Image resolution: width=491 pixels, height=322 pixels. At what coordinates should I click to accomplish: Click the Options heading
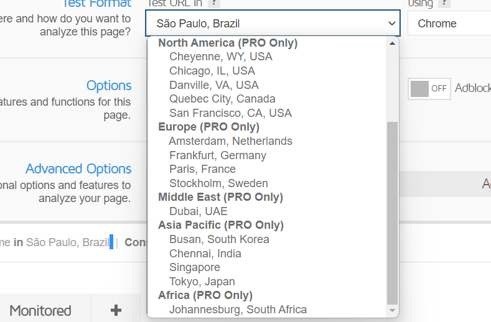point(109,85)
